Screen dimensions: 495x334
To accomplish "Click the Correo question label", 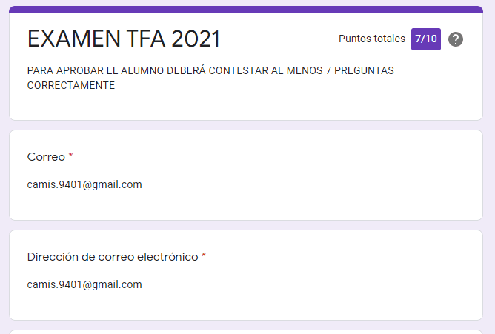I will [x=46, y=157].
